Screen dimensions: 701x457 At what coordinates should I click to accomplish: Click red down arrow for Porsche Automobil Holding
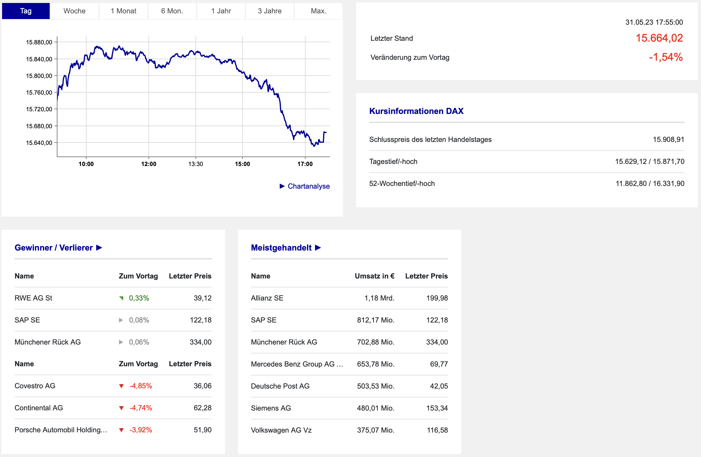[121, 430]
